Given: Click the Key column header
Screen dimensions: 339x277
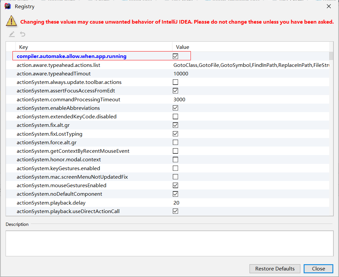Looking at the screenshot, I should [x=94, y=47].
